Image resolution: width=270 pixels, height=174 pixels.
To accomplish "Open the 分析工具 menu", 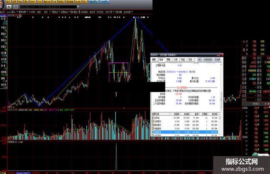I will (109, 12).
